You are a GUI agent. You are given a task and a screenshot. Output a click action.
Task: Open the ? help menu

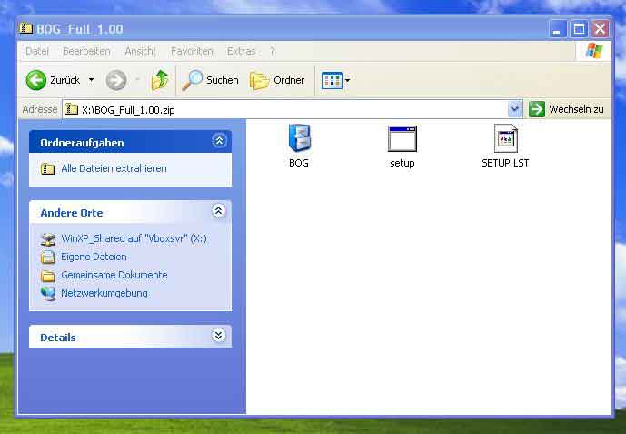click(x=273, y=51)
